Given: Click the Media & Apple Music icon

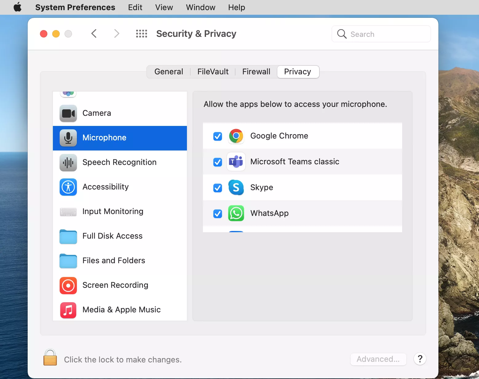Looking at the screenshot, I should point(68,310).
